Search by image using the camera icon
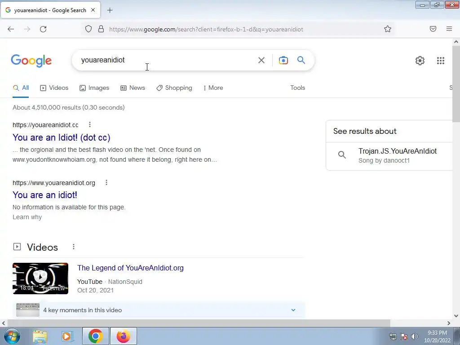 coord(283,60)
